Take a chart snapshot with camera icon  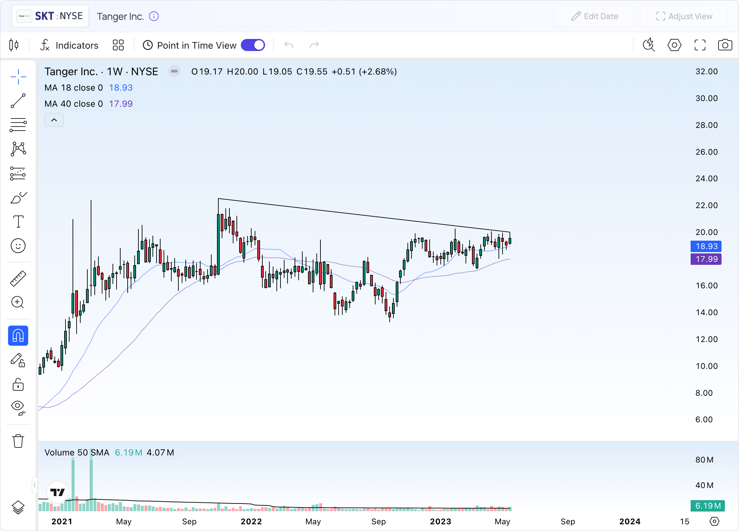725,45
